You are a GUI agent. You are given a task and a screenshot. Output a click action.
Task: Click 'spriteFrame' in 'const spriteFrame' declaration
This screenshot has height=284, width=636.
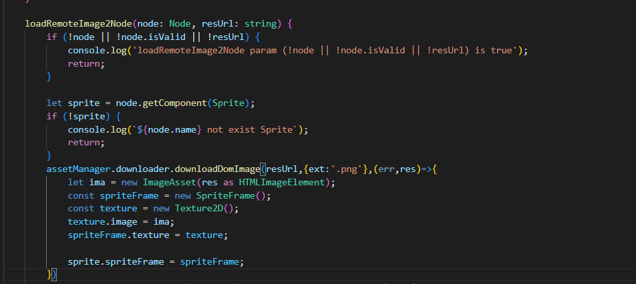130,196
